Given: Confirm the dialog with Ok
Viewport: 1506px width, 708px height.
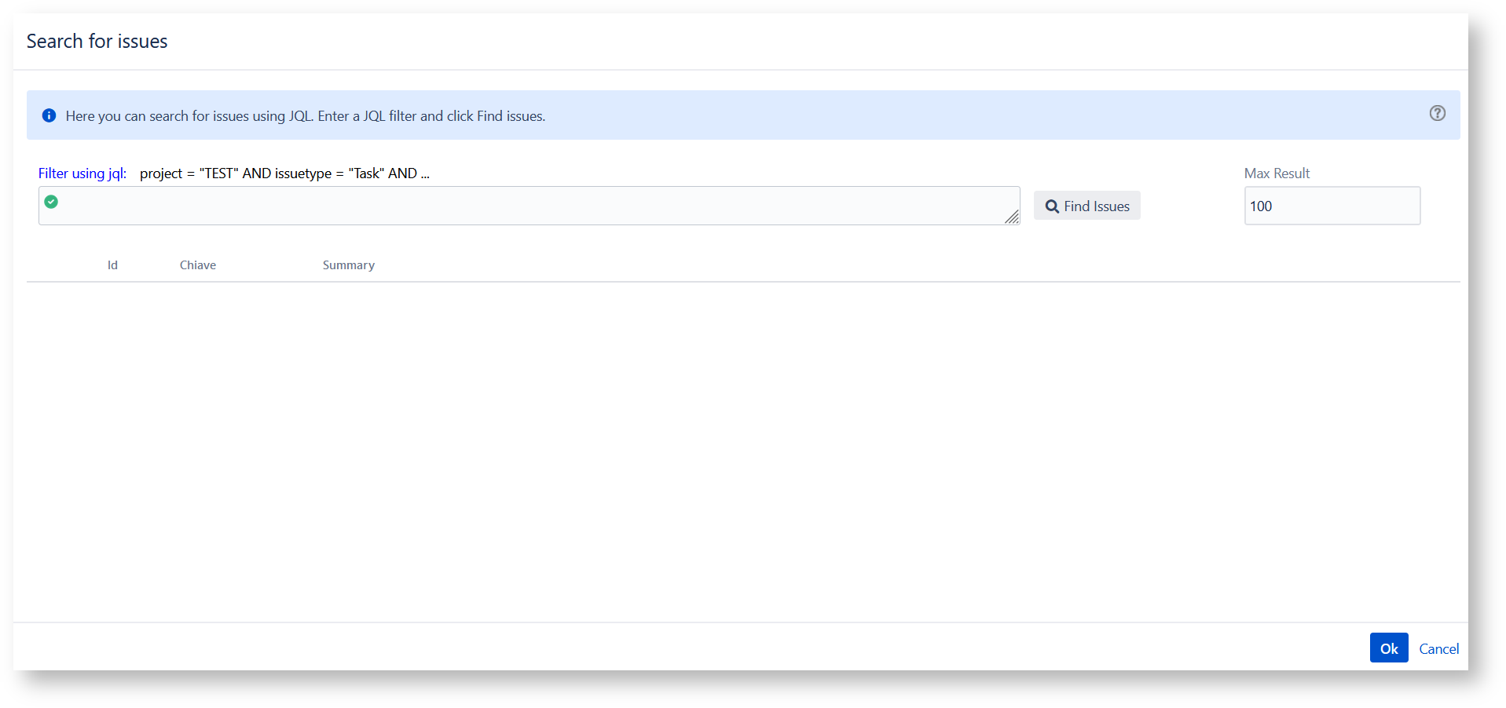Looking at the screenshot, I should pos(1388,648).
